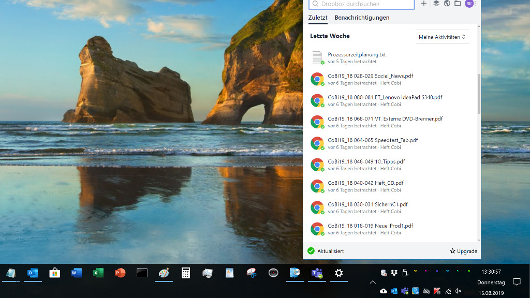This screenshot has width=530, height=298.
Task: Unmute the speaker volume tray icon
Action: click(458, 291)
